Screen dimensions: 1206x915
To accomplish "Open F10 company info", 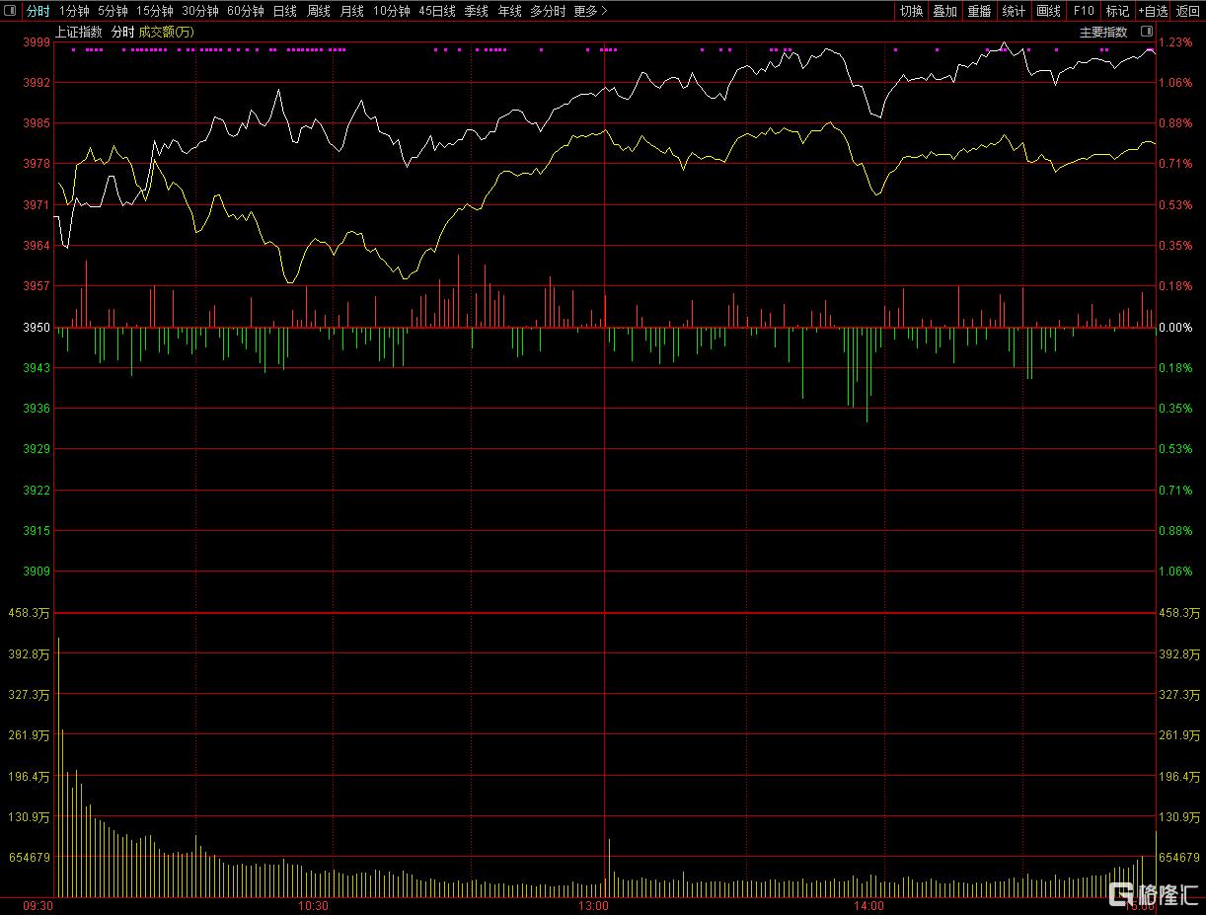I will [1084, 11].
